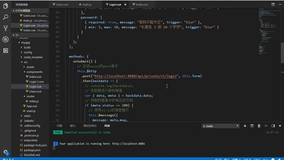Open main.js under src folder

(31, 111)
